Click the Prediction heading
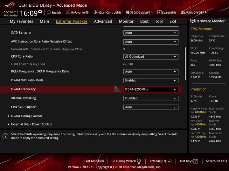This screenshot has height=171, width=229. tap(198, 89)
